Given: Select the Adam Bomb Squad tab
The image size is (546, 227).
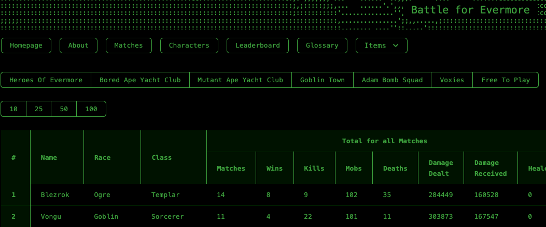Looking at the screenshot, I should click(392, 80).
